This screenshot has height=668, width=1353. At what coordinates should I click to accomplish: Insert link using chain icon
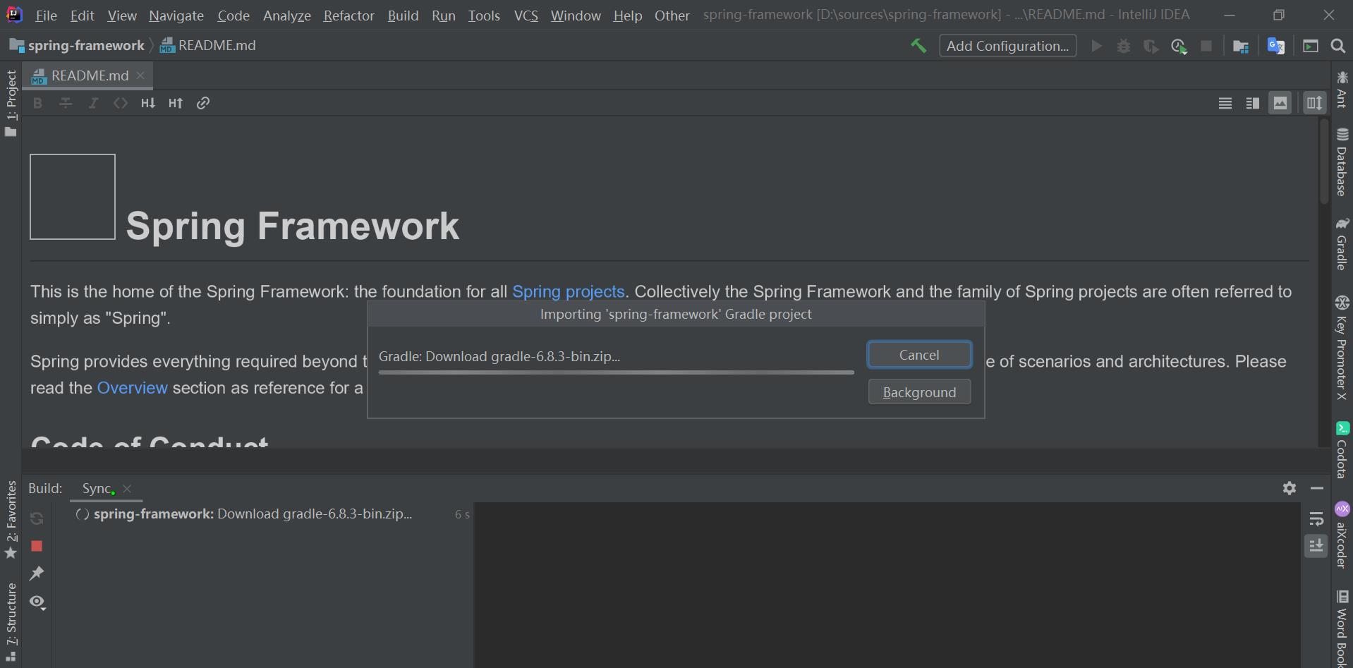(x=203, y=103)
